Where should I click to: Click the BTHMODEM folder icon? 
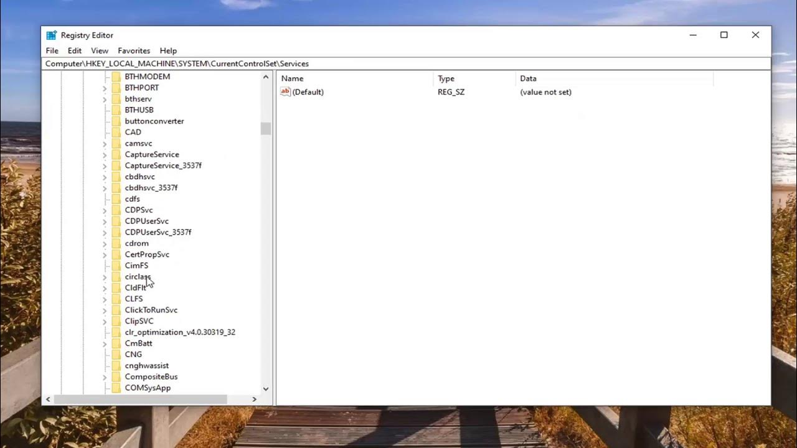(x=116, y=77)
